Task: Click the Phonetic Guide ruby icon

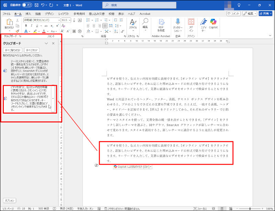Action: point(74,20)
